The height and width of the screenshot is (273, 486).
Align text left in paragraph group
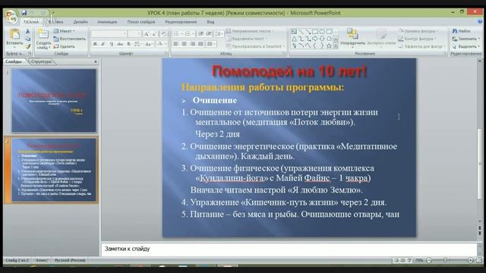click(176, 44)
